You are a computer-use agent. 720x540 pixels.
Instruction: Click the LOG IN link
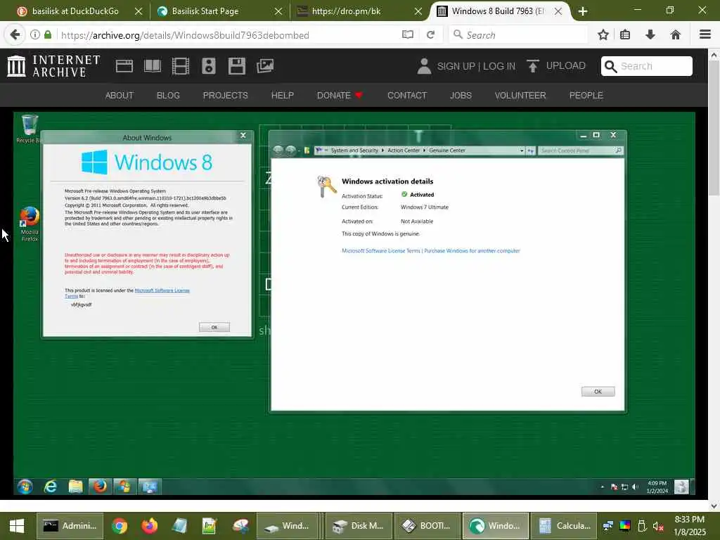click(x=499, y=66)
